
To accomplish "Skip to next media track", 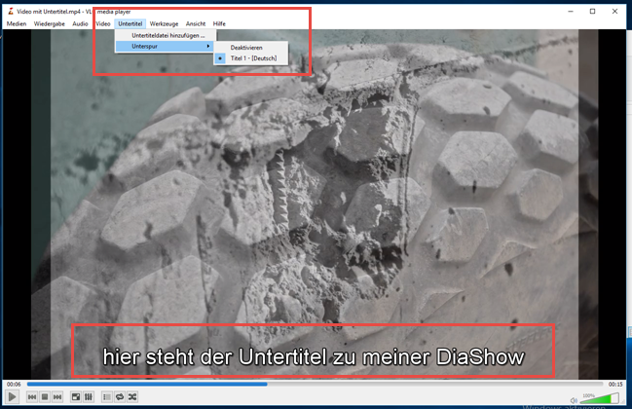I will click(57, 397).
